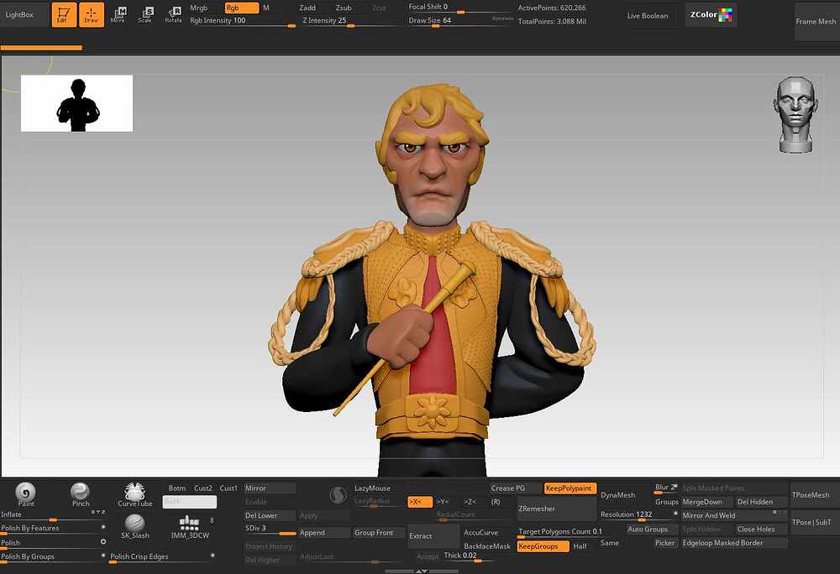Choose the Rotate transform icon
Image resolution: width=840 pixels, height=574 pixels.
click(x=173, y=14)
